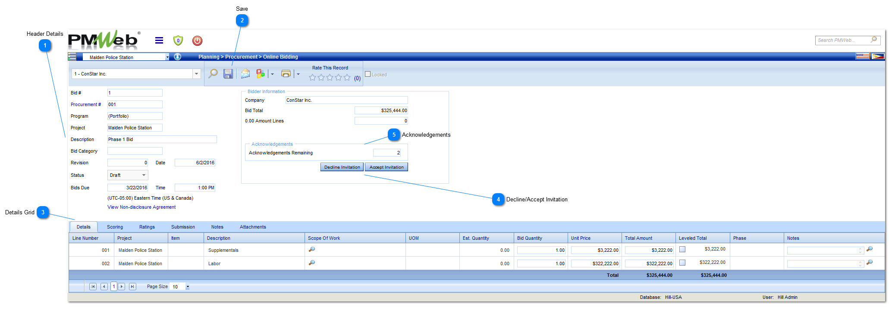Click search magnifier in Search PMWeb box
The height and width of the screenshot is (323, 889).
pyautogui.click(x=874, y=40)
